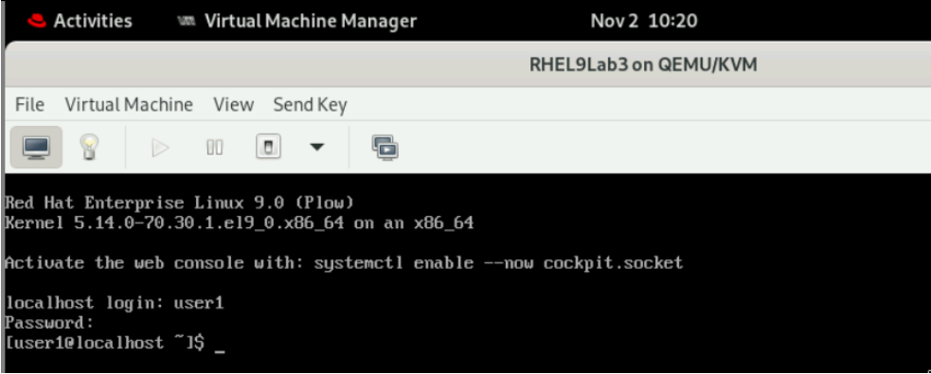
Task: Pause the virtual machine
Action: pyautogui.click(x=214, y=147)
